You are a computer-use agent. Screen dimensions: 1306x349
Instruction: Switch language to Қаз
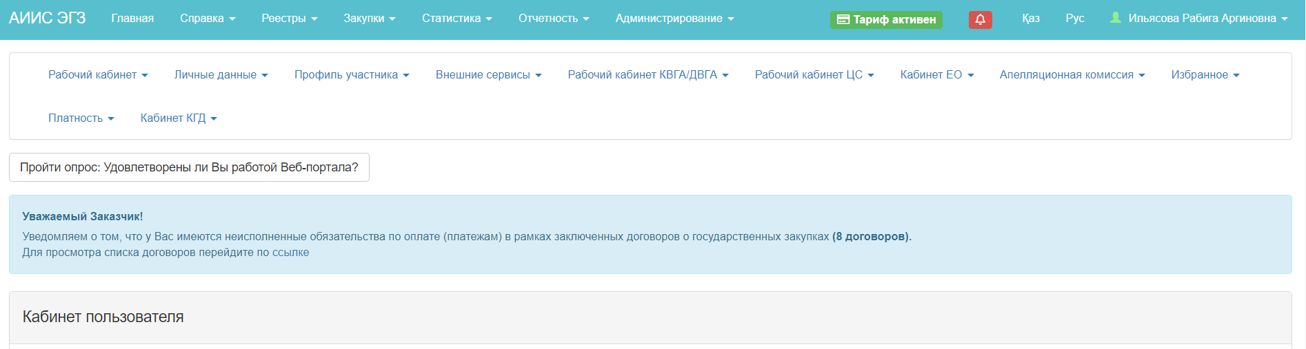[1030, 19]
